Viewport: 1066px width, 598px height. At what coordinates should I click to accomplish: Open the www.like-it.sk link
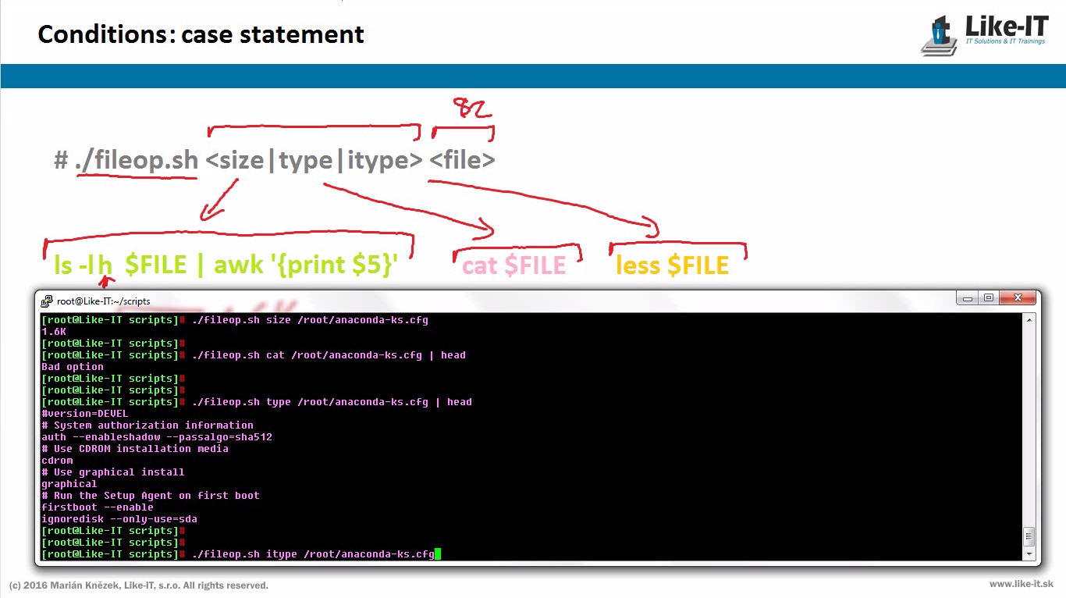(1021, 584)
